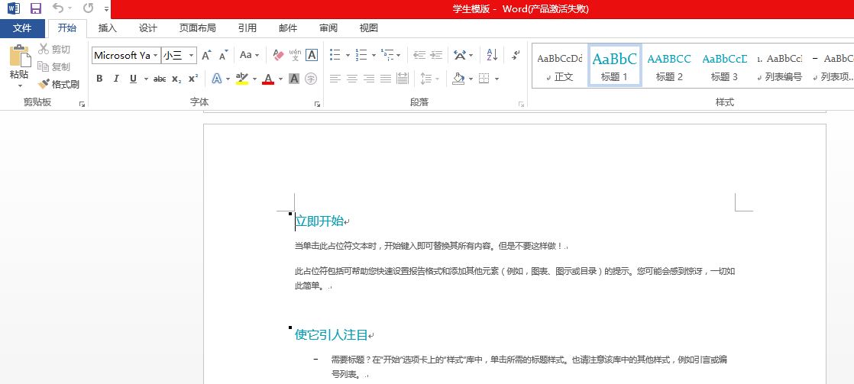The height and width of the screenshot is (384, 854).
Task: Switch to the 视图 tab
Action: tap(369, 28)
